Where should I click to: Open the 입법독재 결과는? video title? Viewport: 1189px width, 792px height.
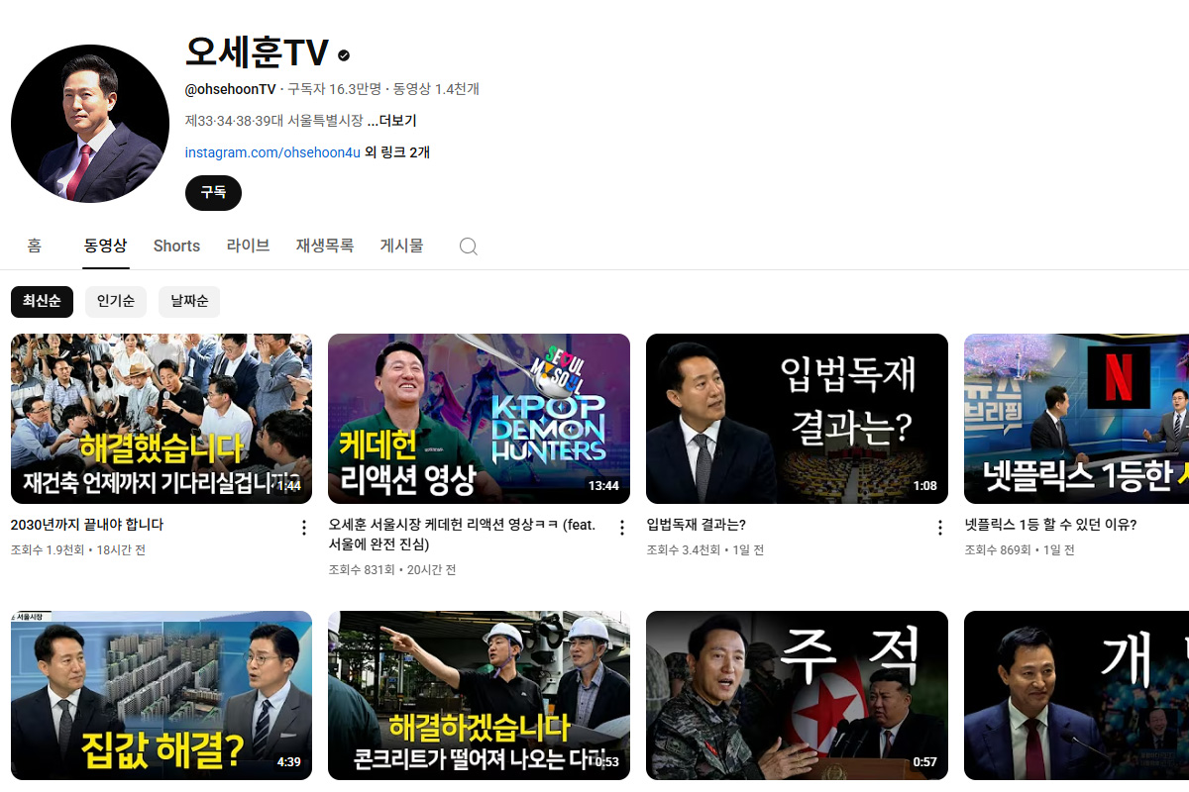coord(697,525)
